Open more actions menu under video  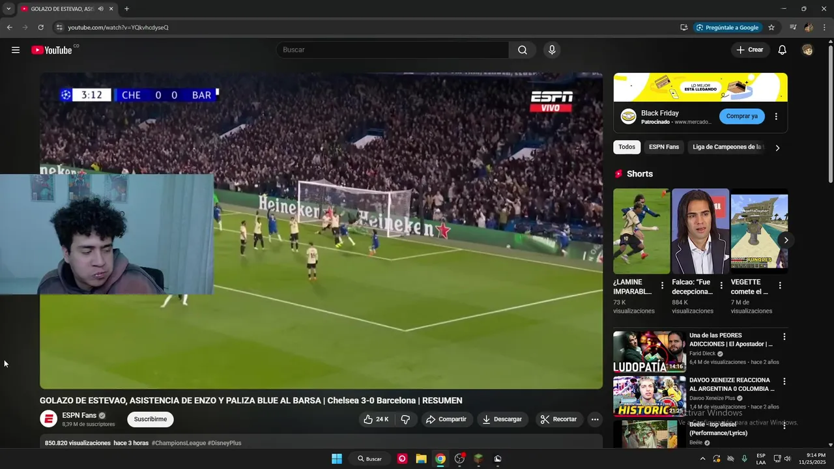[x=595, y=419]
